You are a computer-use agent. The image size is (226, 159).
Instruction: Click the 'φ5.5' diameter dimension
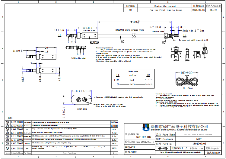tap(59, 78)
